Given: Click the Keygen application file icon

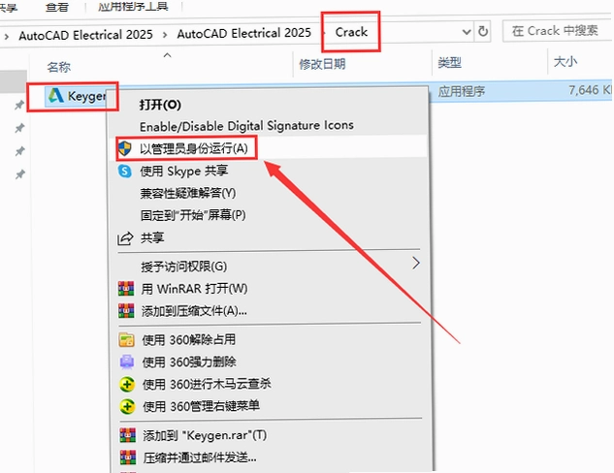Looking at the screenshot, I should [x=55, y=95].
